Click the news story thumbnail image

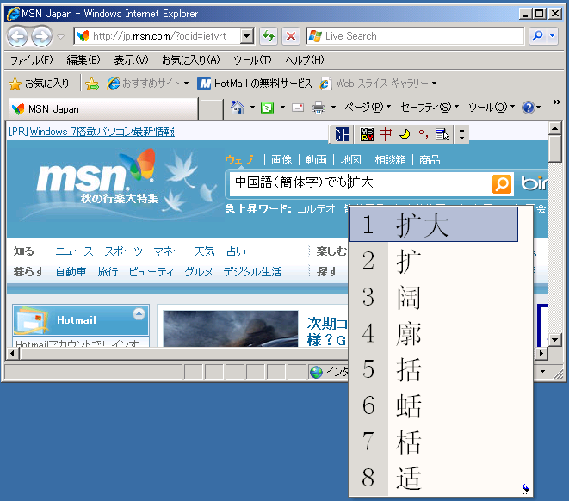coord(231,329)
